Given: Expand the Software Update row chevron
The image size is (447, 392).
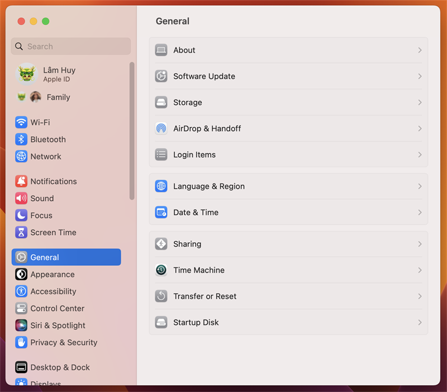Looking at the screenshot, I should pyautogui.click(x=420, y=76).
